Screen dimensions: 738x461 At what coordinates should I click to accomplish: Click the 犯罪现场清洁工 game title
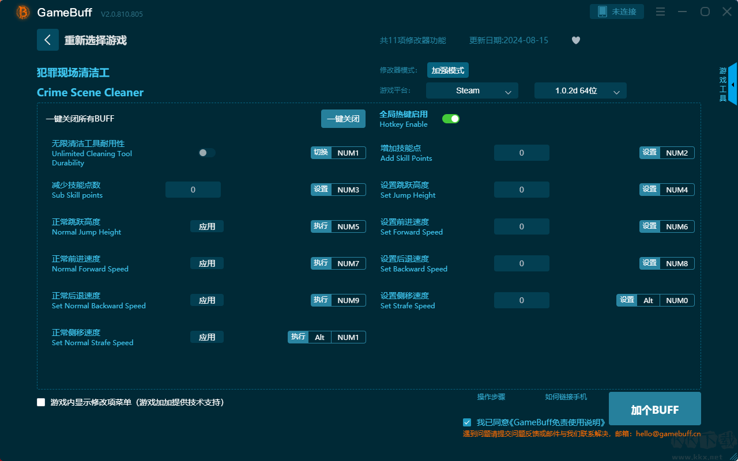click(x=73, y=73)
